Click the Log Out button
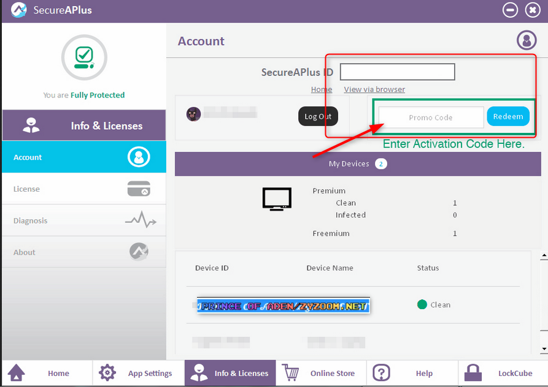 [x=318, y=116]
